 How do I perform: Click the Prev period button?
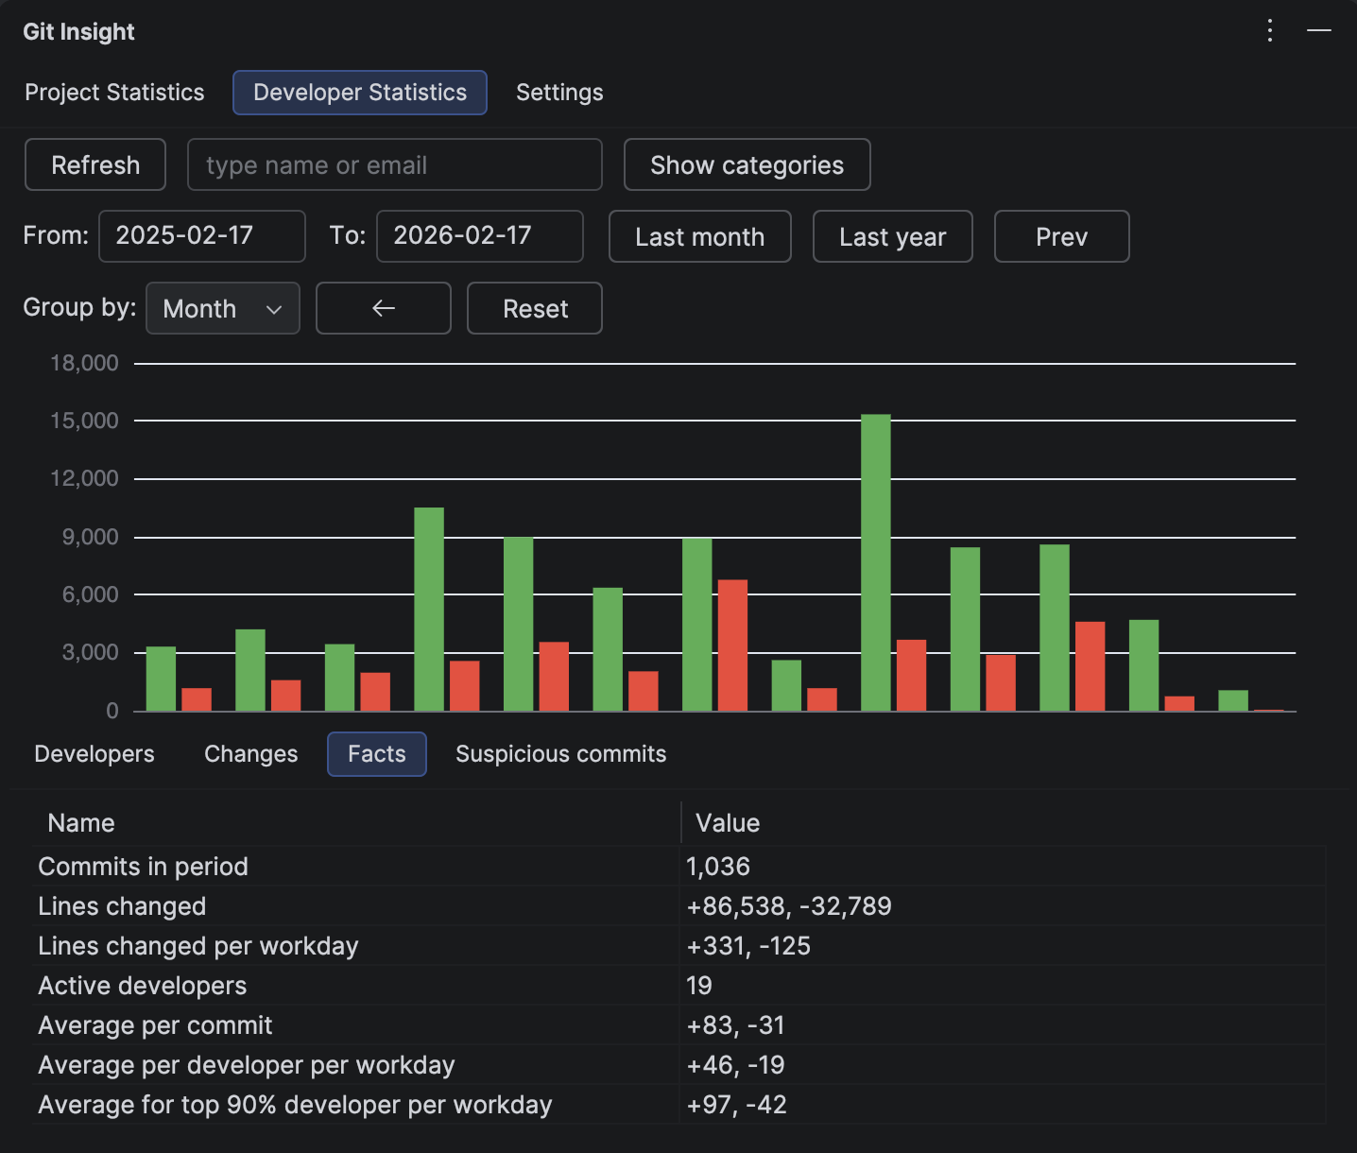(x=1061, y=236)
